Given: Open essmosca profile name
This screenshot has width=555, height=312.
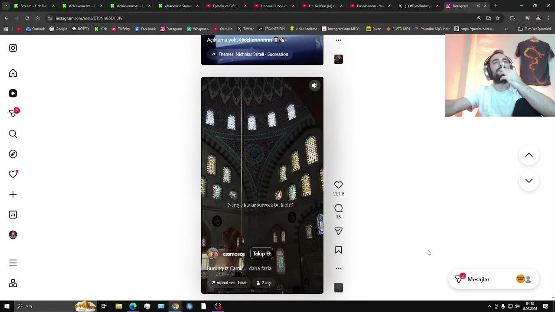Looking at the screenshot, I should point(234,254).
